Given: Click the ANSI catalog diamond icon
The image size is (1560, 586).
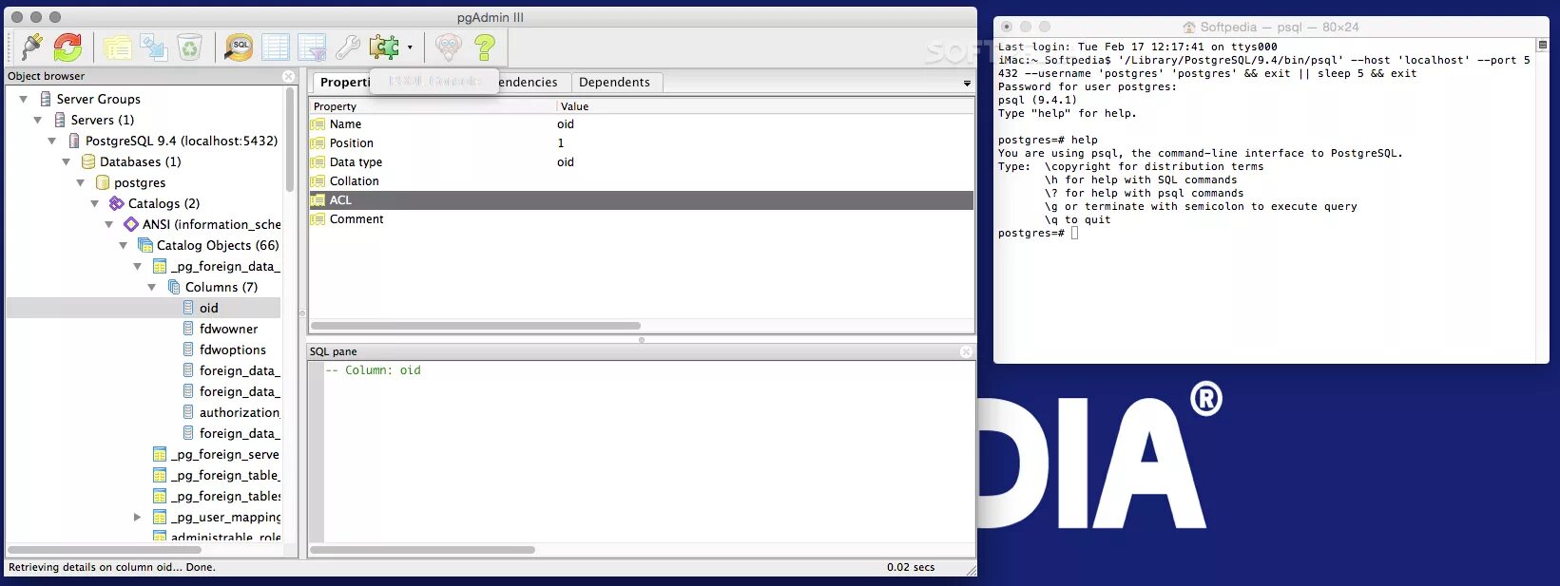Looking at the screenshot, I should pyautogui.click(x=131, y=224).
